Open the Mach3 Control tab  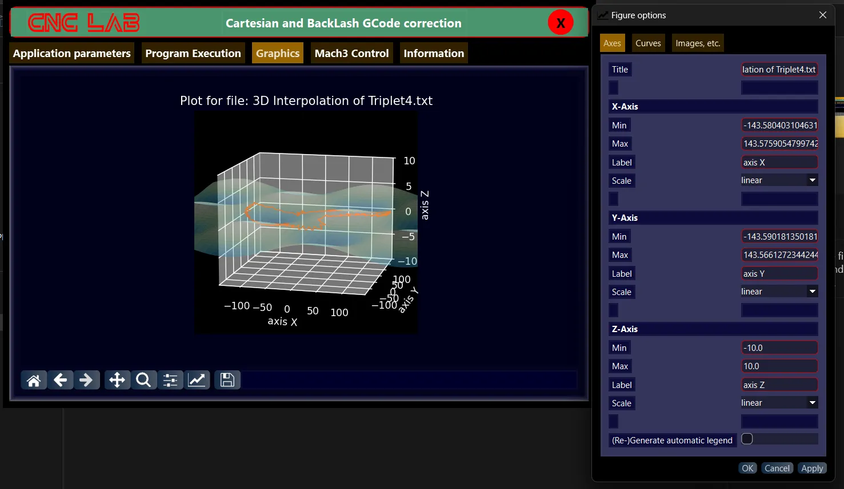click(351, 53)
